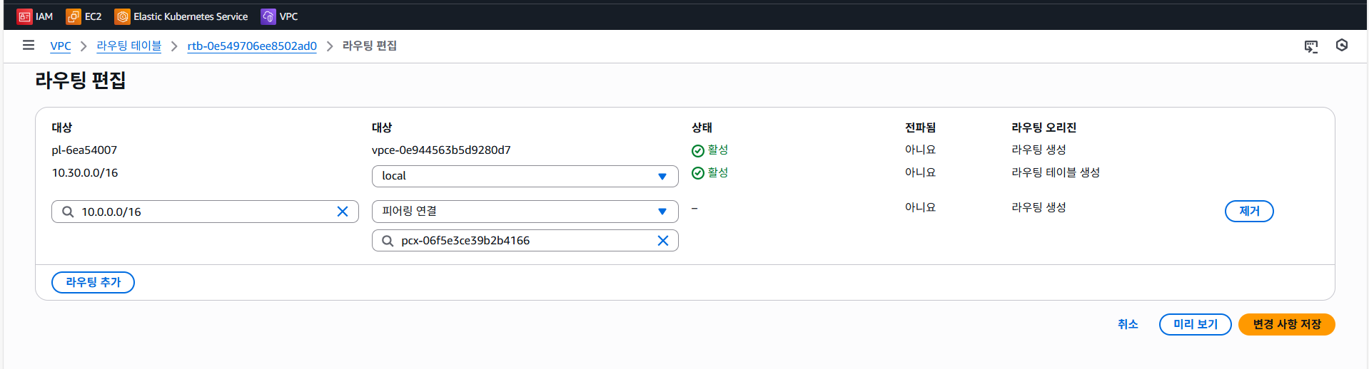This screenshot has height=369, width=1369.
Task: Clear the 10.0.0.0/16 destination field
Action: (x=343, y=212)
